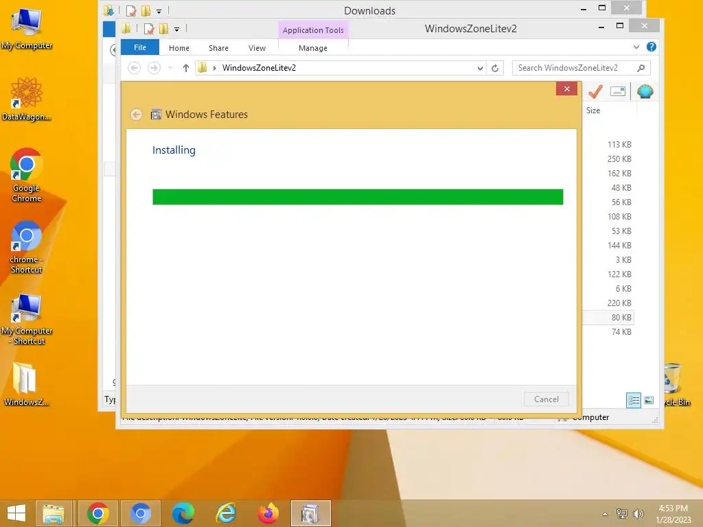Minimize the Downloads window
The width and height of the screenshot is (703, 527).
[584, 9]
